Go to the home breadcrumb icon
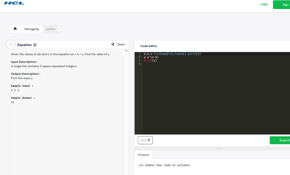Screen dimensions: 290x175 pyautogui.click(x=15, y=29)
